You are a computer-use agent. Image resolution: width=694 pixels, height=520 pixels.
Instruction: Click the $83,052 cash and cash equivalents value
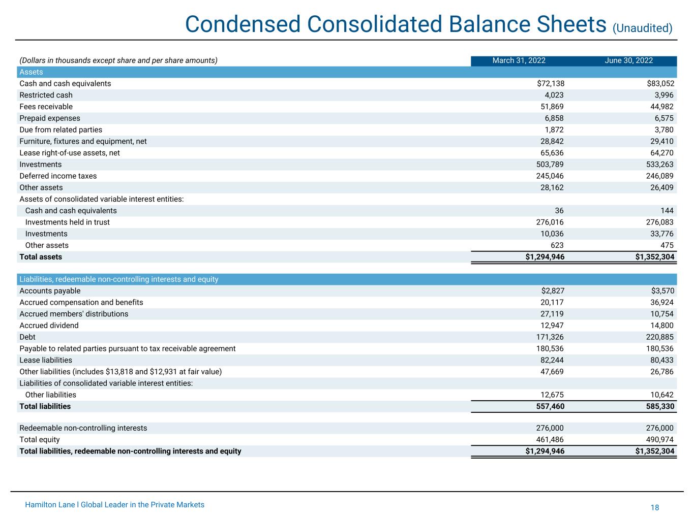pyautogui.click(x=660, y=84)
